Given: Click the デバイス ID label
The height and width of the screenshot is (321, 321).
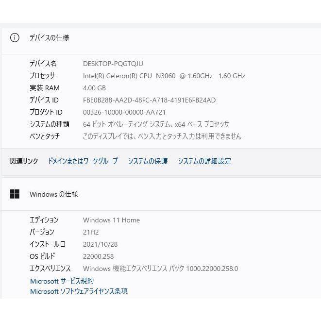Looking at the screenshot, I should tap(44, 100).
